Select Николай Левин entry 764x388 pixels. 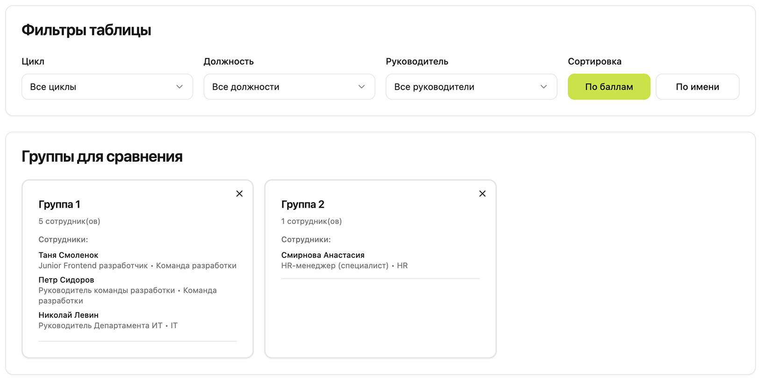(68, 315)
